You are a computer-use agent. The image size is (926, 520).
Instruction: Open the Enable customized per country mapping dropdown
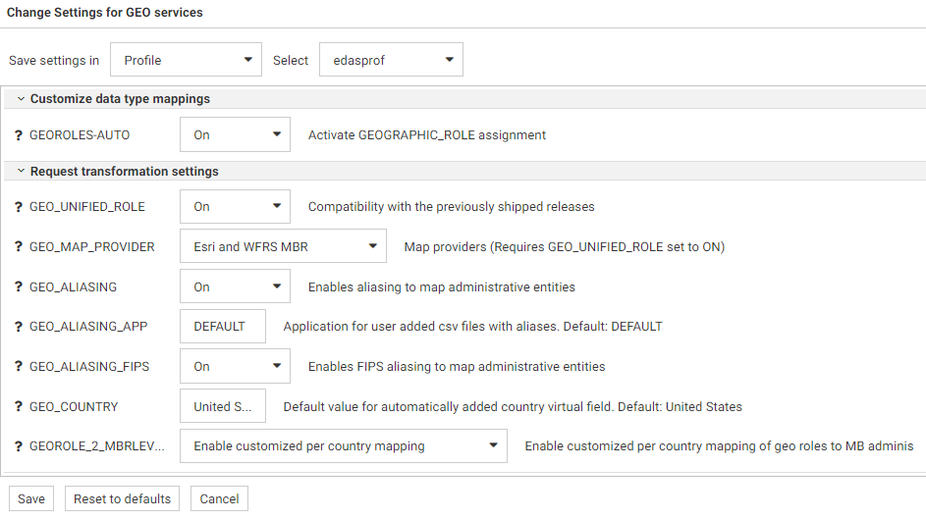click(344, 446)
